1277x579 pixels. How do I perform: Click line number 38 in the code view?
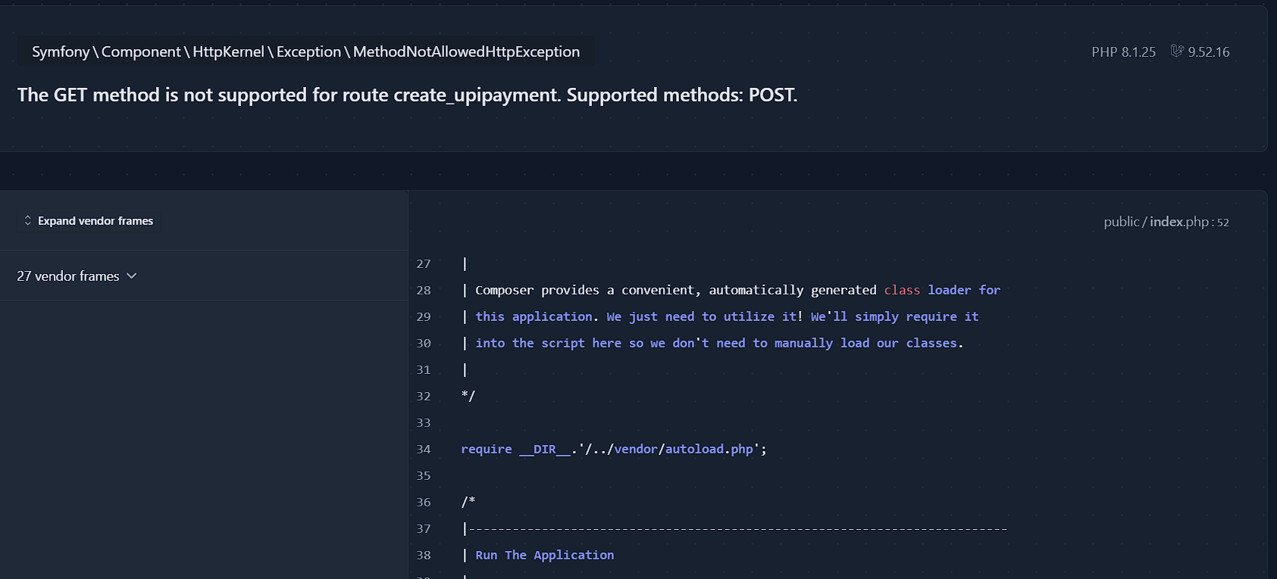(424, 555)
